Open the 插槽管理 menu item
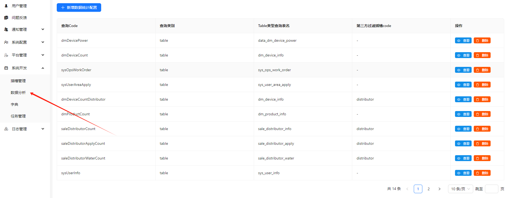508x198 pixels. point(18,81)
